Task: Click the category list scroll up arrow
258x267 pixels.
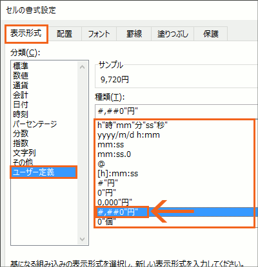Action: [82, 67]
